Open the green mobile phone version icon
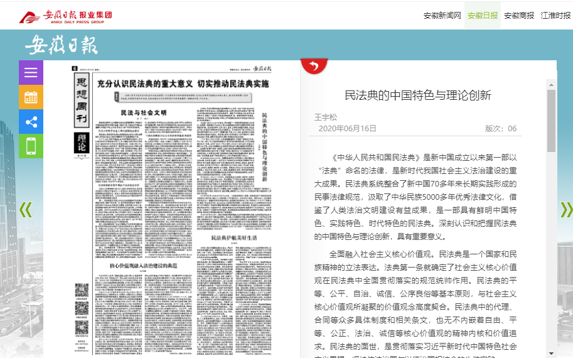573x358 pixels. pyautogui.click(x=31, y=146)
